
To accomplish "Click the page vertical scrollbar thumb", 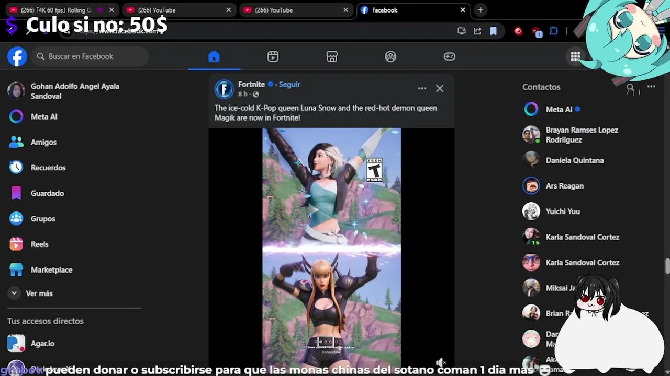I will 667,266.
